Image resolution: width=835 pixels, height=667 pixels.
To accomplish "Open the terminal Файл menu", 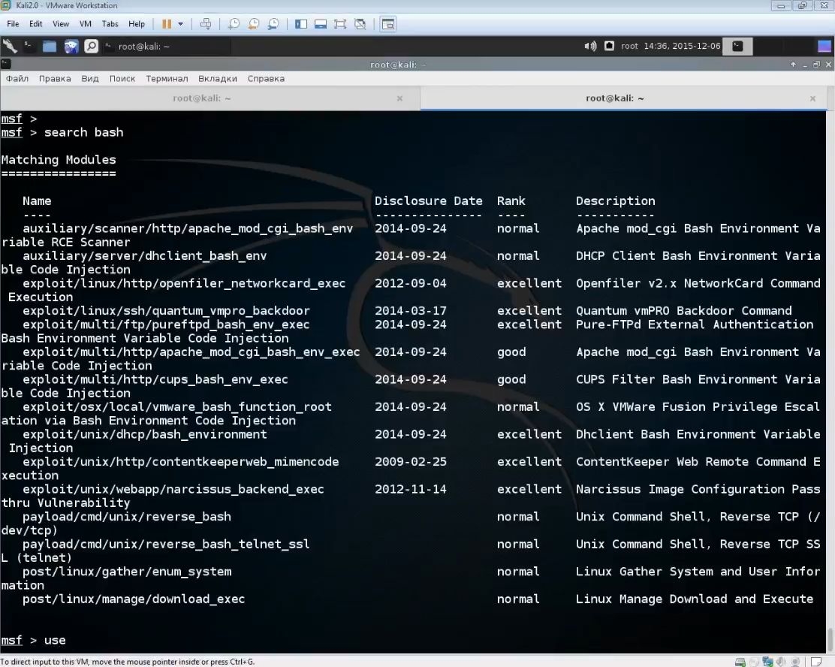I will coord(17,78).
